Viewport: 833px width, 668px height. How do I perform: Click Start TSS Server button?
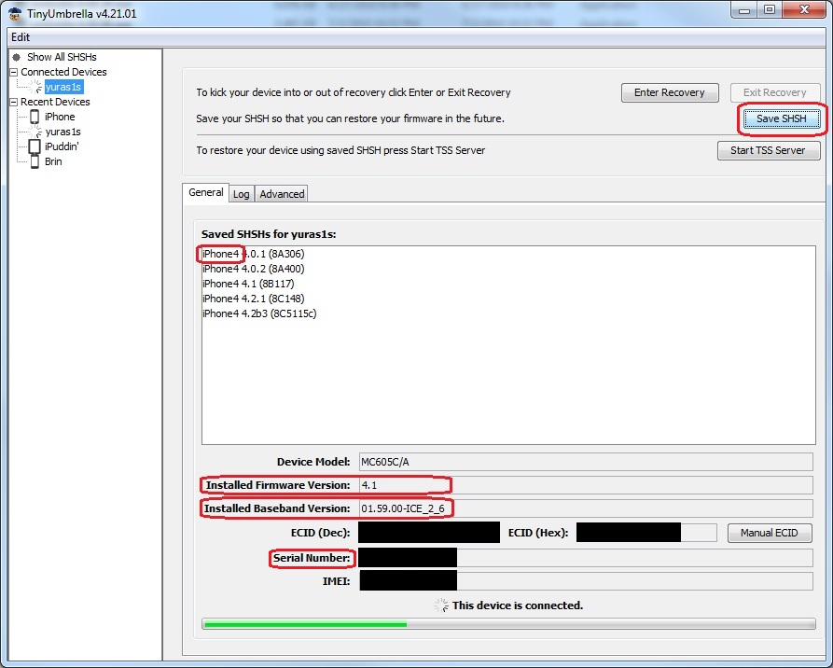tap(769, 150)
